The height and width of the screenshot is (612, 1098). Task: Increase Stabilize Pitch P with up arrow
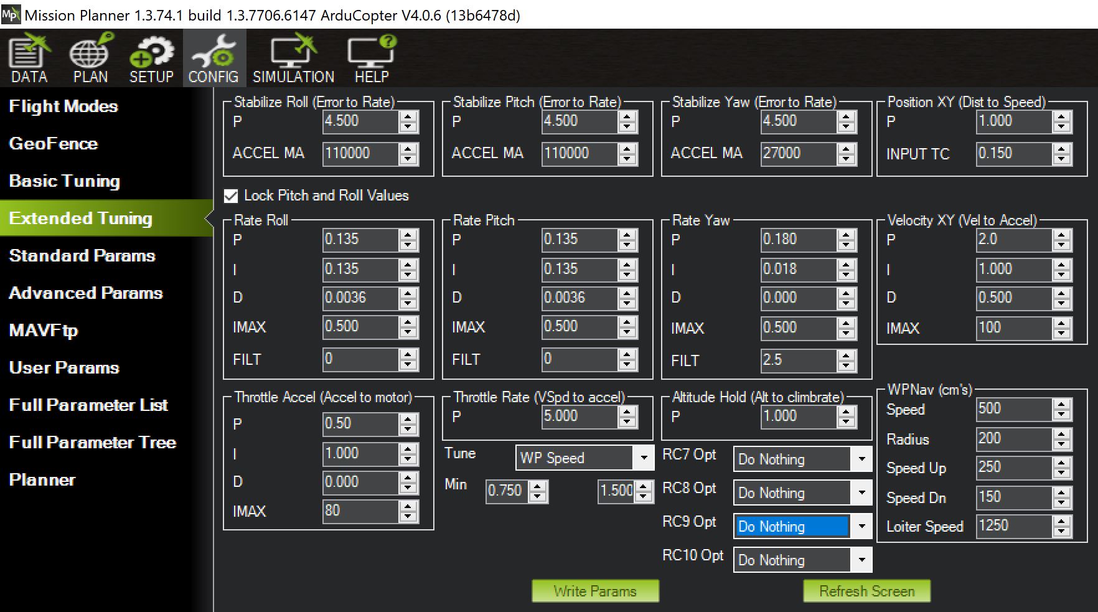pos(627,116)
